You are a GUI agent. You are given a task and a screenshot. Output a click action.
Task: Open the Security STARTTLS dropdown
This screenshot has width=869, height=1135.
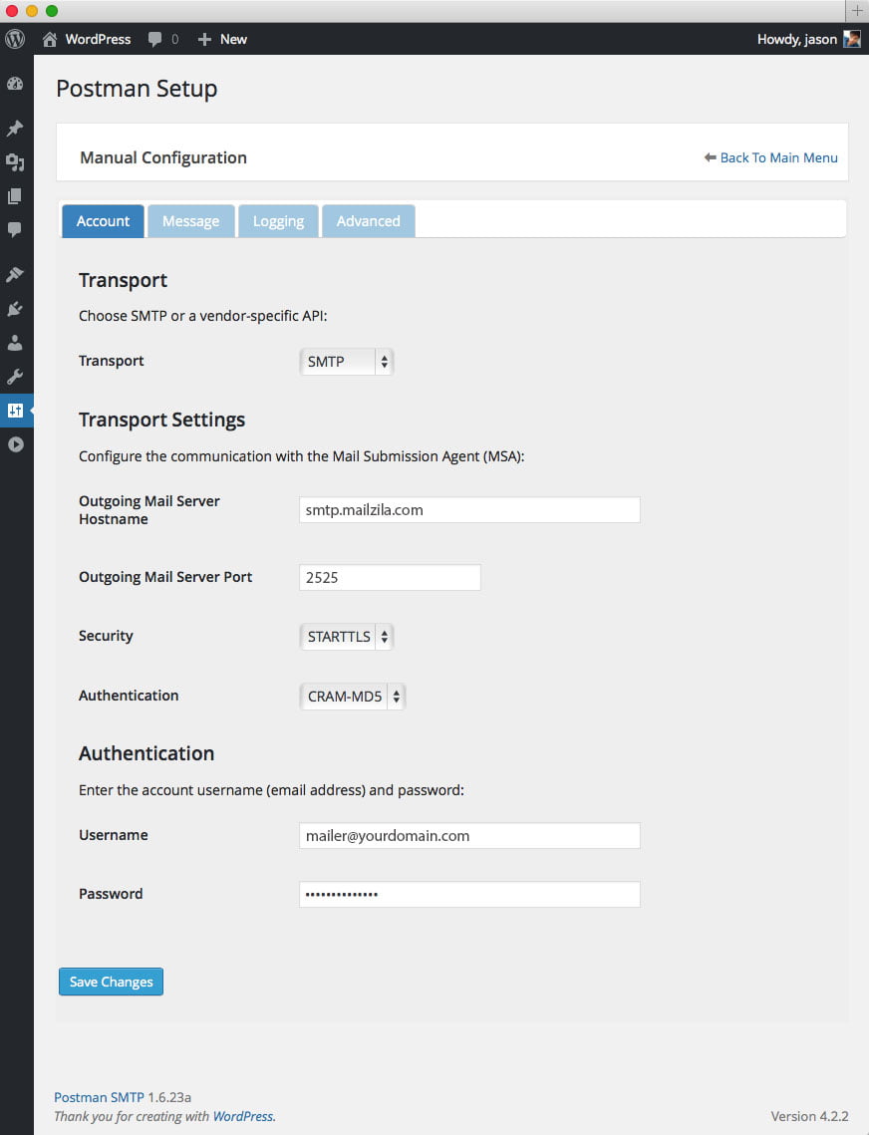click(x=346, y=637)
